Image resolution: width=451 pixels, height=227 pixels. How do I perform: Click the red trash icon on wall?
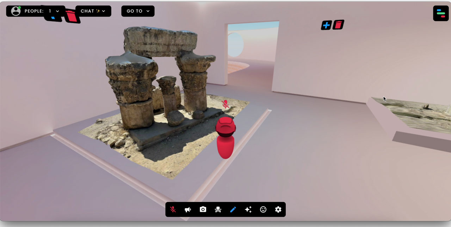[338, 25]
